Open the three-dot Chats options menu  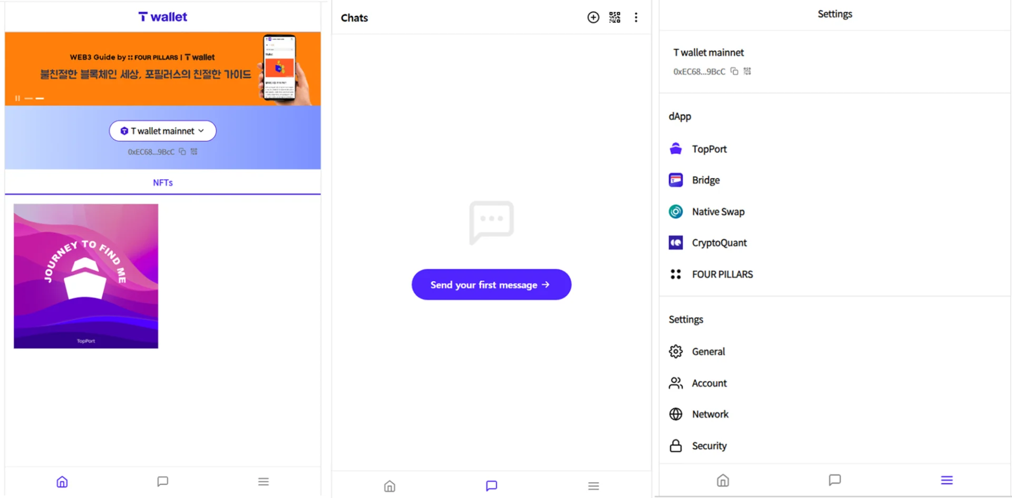click(636, 17)
